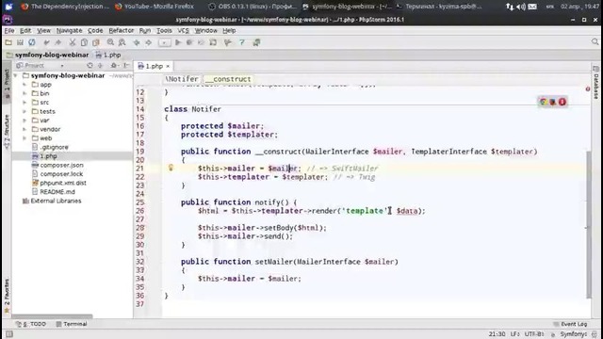Click the __construct breadcrumb
This screenshot has height=339, width=603.
coord(228,79)
